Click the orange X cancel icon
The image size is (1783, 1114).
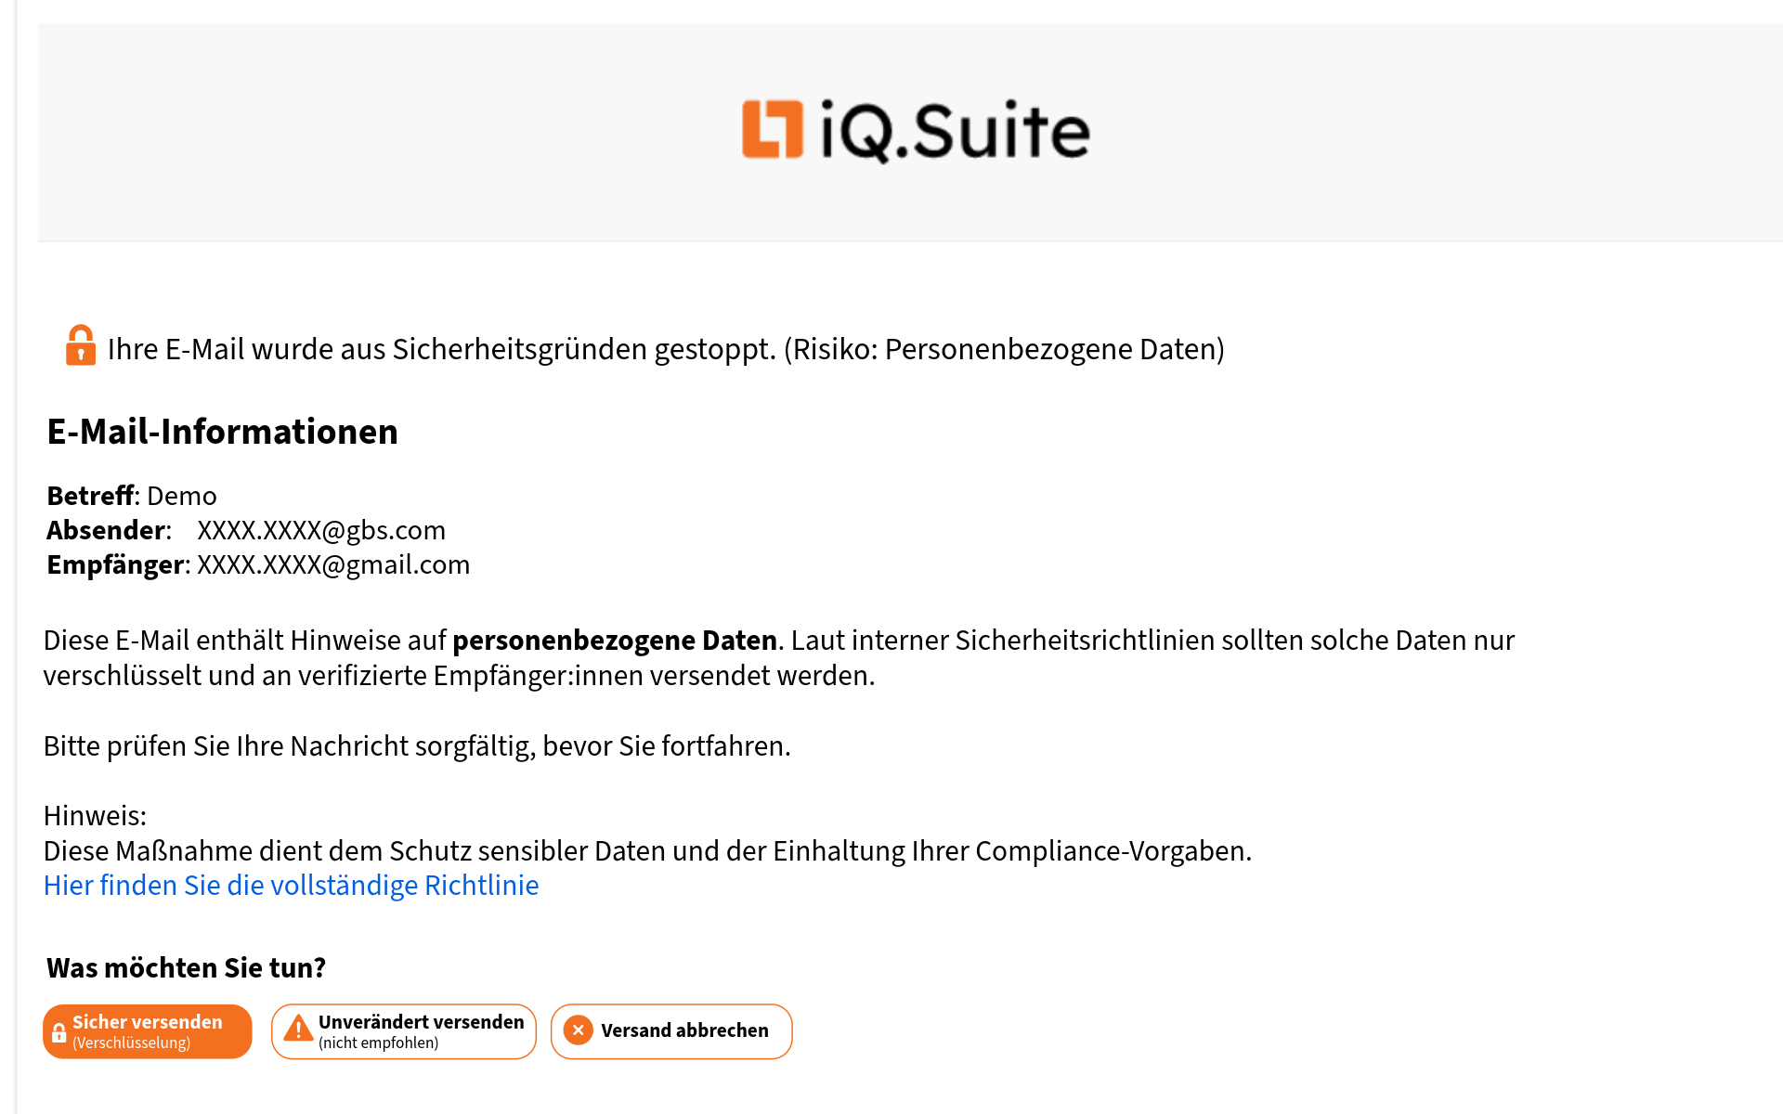(578, 1030)
